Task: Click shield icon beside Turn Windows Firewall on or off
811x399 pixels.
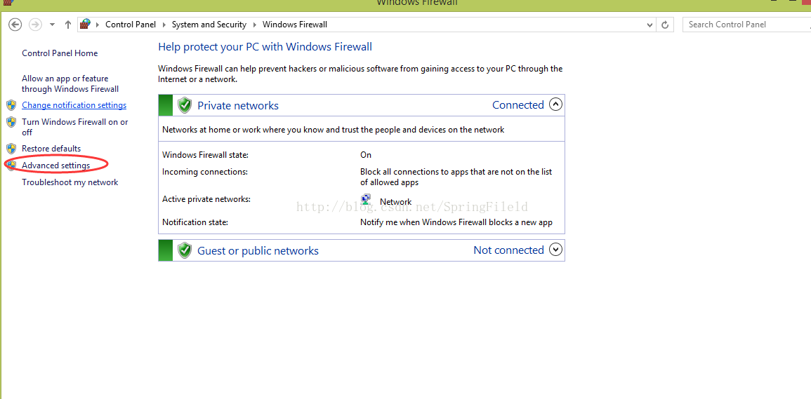Action: pyautogui.click(x=11, y=122)
